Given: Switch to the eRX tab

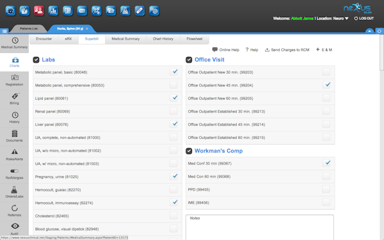Looking at the screenshot, I should 68,39.
